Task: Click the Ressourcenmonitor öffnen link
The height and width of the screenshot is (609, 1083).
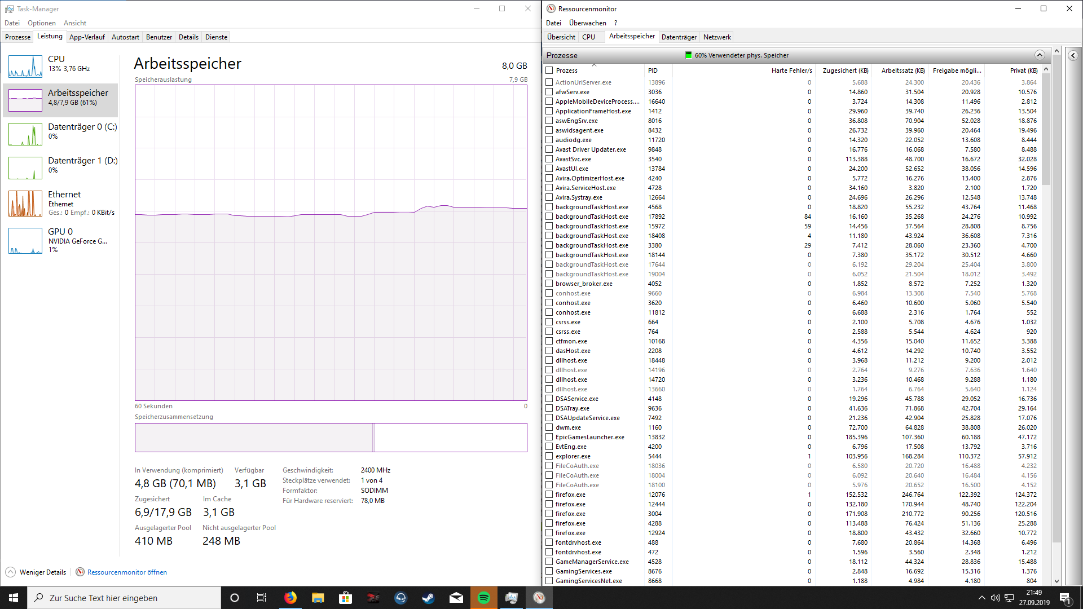Action: (x=127, y=572)
